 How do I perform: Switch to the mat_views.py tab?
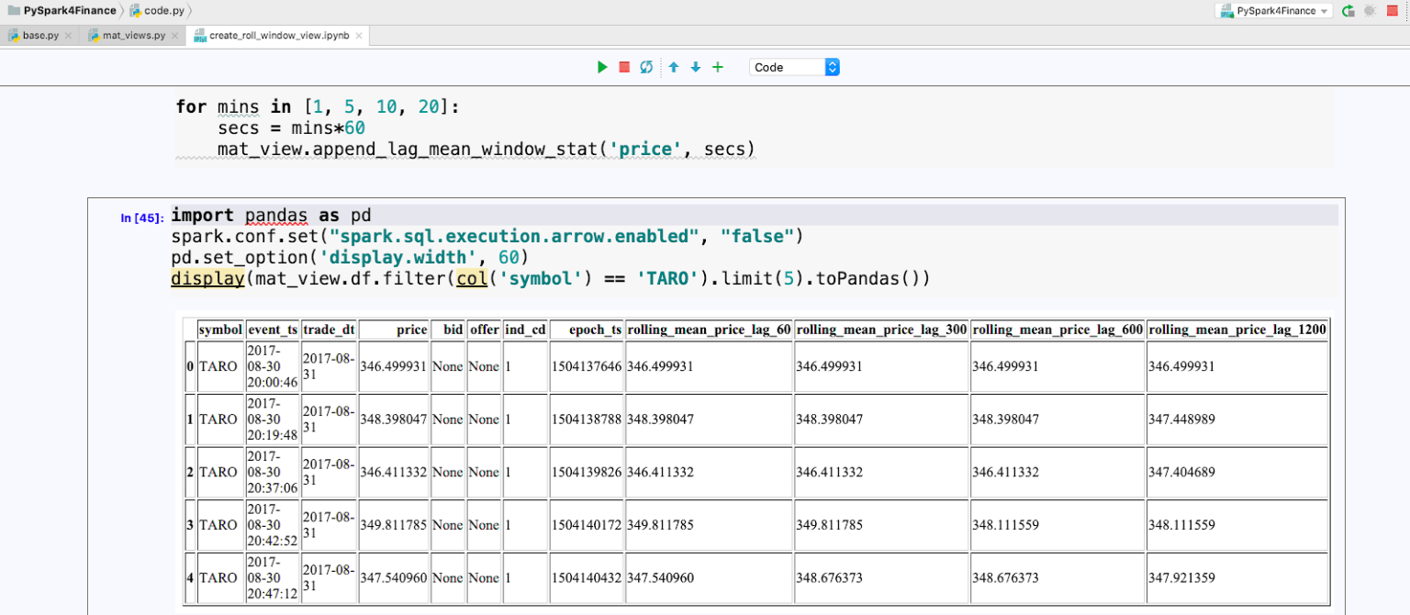[133, 36]
